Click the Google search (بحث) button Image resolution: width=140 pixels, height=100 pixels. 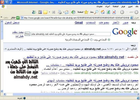27,34
